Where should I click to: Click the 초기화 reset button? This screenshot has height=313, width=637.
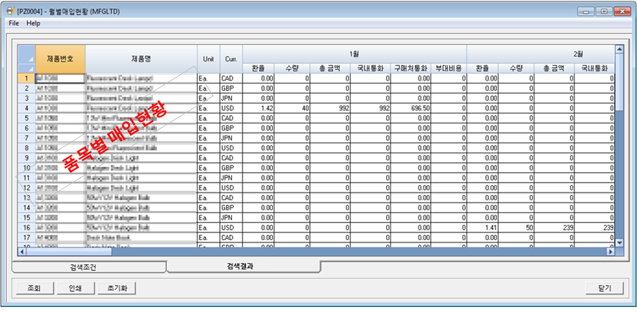coord(116,288)
